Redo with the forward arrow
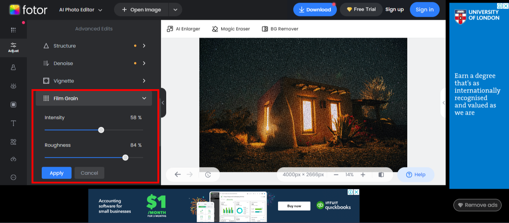Viewport: 509px width, 223px height. [x=190, y=174]
